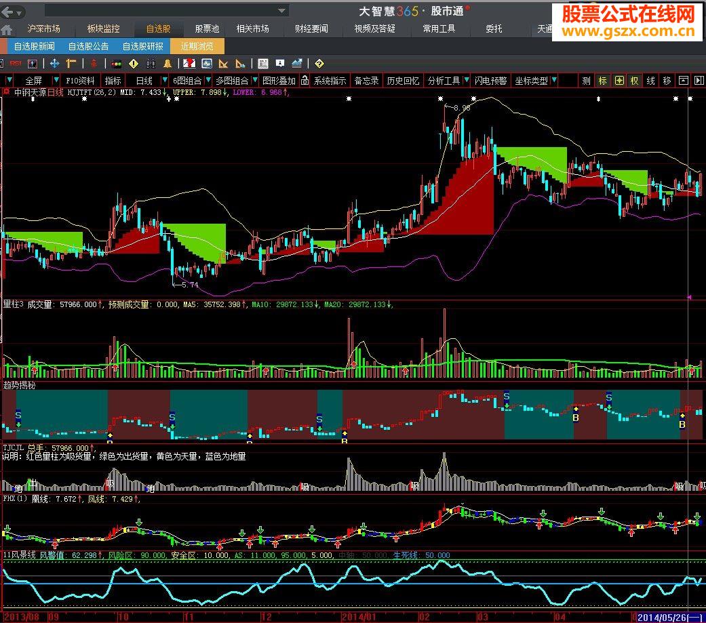Image resolution: width=706 pixels, height=623 pixels.
Task: Toggle the 线 line button
Action: (650, 81)
